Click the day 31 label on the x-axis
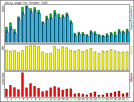 [x=127, y=99]
